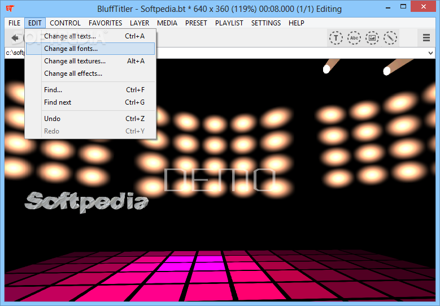Choose Change all texts... from the menu
This screenshot has height=306, width=440.
coord(90,36)
